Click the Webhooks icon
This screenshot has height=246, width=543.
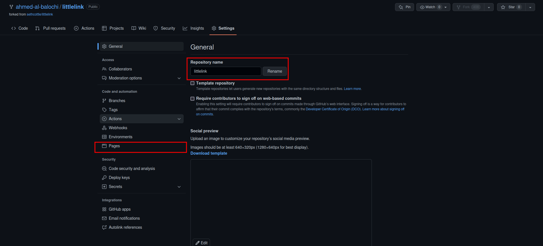[104, 128]
